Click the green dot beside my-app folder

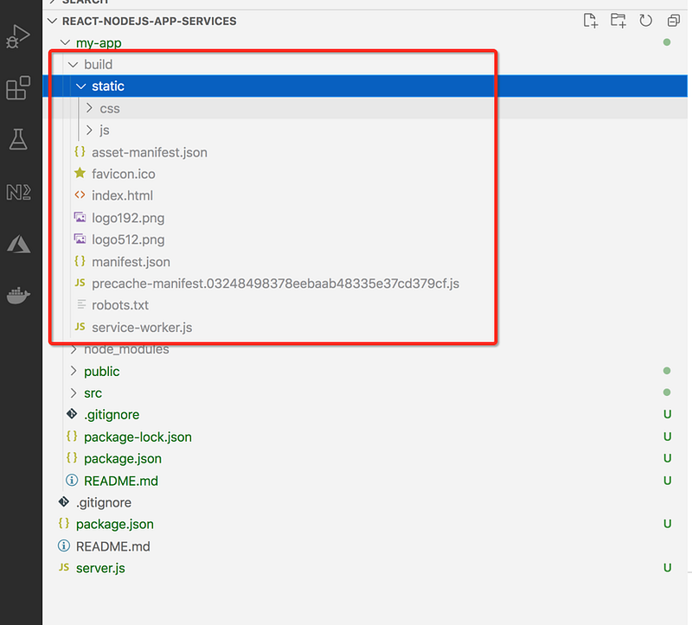click(667, 42)
